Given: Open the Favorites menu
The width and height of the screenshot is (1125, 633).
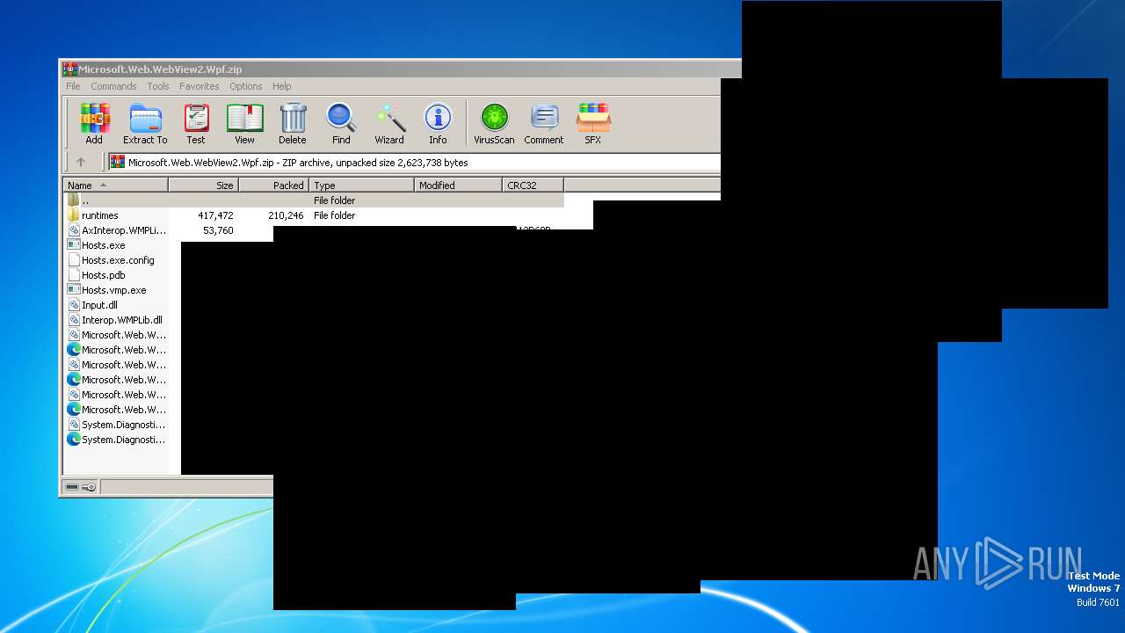Looking at the screenshot, I should pos(200,86).
